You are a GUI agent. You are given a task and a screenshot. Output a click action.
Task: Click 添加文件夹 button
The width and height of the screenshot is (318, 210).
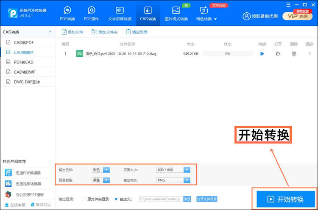tap(105, 32)
